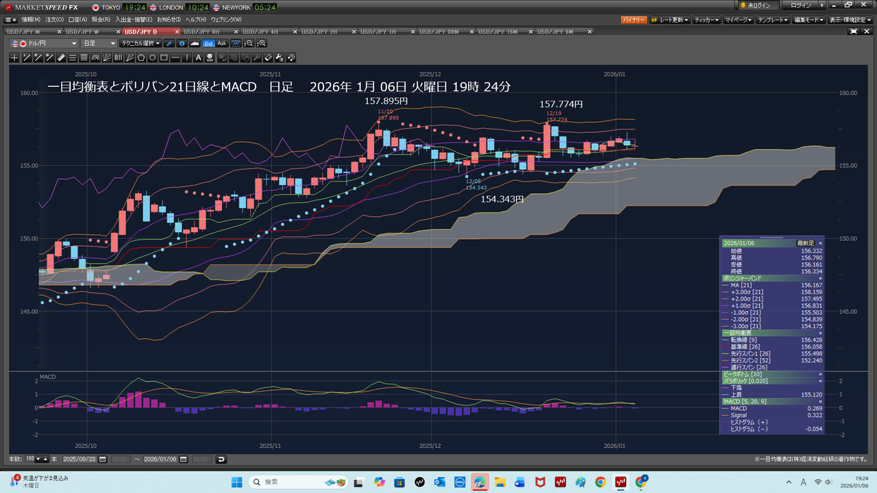The image size is (877, 493).
Task: Switch chart to Ask price
Action: coord(222,43)
